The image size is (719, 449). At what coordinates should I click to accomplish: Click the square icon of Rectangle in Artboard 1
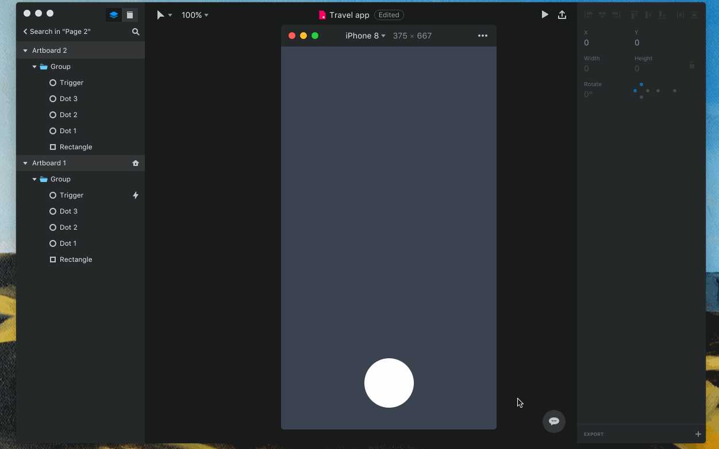(53, 260)
